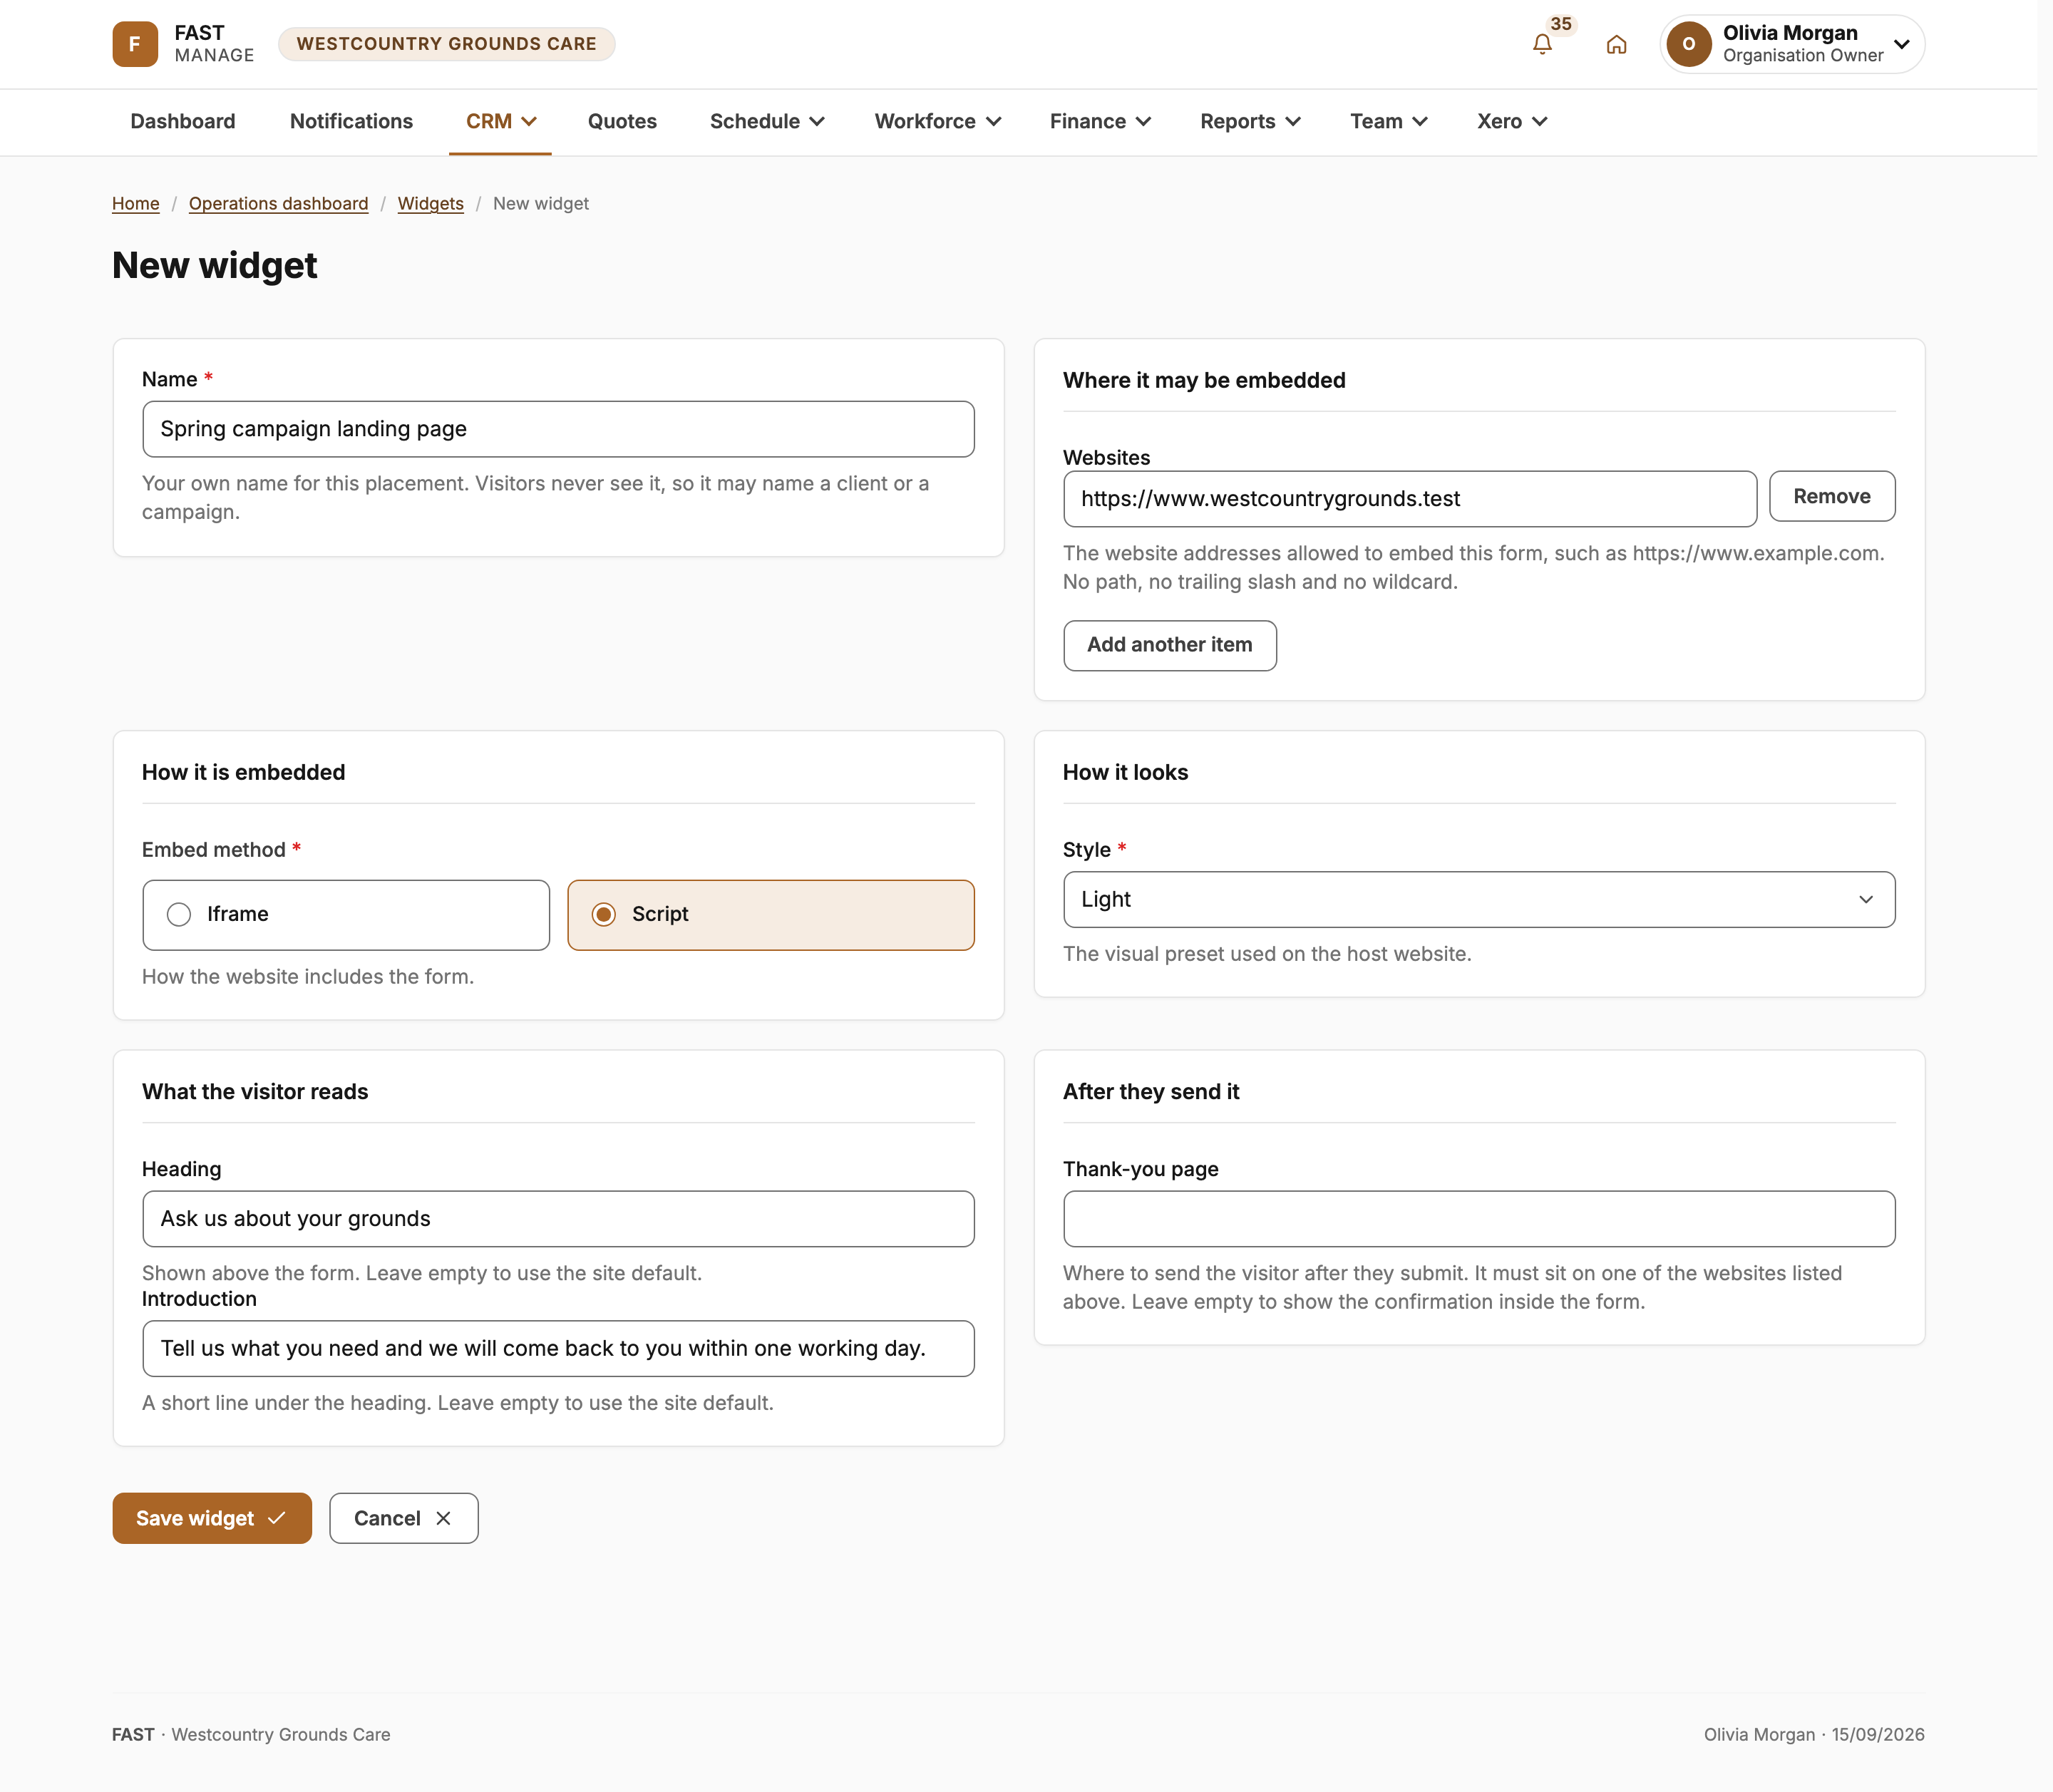Click the Heading input field
This screenshot has width=2053, height=1792.
558,1218
